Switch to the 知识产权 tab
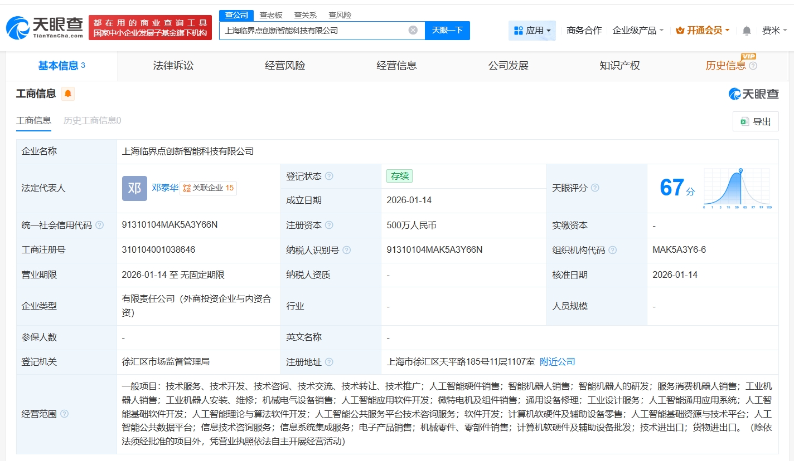The height and width of the screenshot is (461, 794). coord(619,66)
